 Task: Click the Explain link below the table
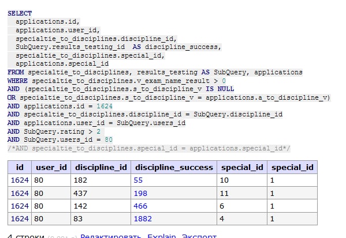pos(162,236)
